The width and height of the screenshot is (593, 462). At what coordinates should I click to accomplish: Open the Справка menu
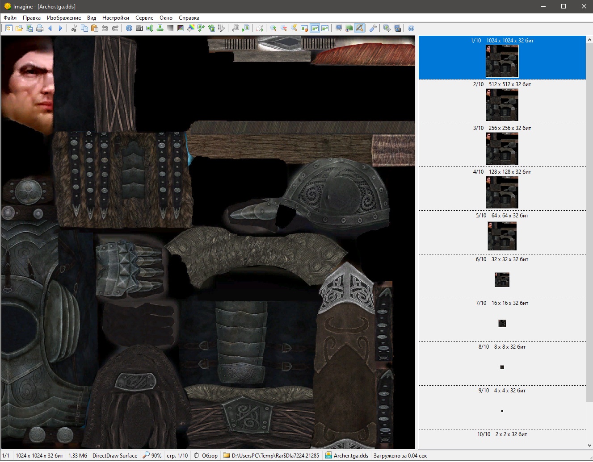point(189,18)
